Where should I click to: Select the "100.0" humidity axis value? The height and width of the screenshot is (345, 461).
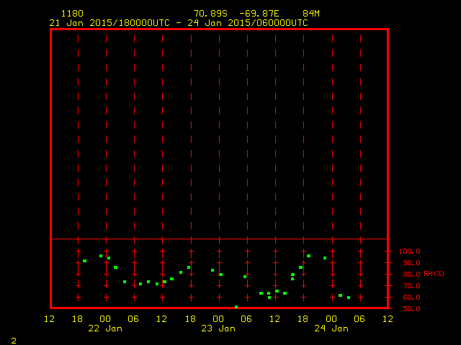(x=410, y=252)
